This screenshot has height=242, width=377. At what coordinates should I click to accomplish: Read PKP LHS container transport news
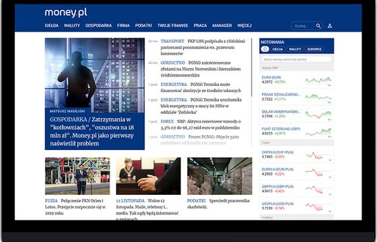coord(203,47)
